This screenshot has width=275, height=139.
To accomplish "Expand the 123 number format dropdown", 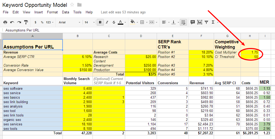I will coord(50,22).
